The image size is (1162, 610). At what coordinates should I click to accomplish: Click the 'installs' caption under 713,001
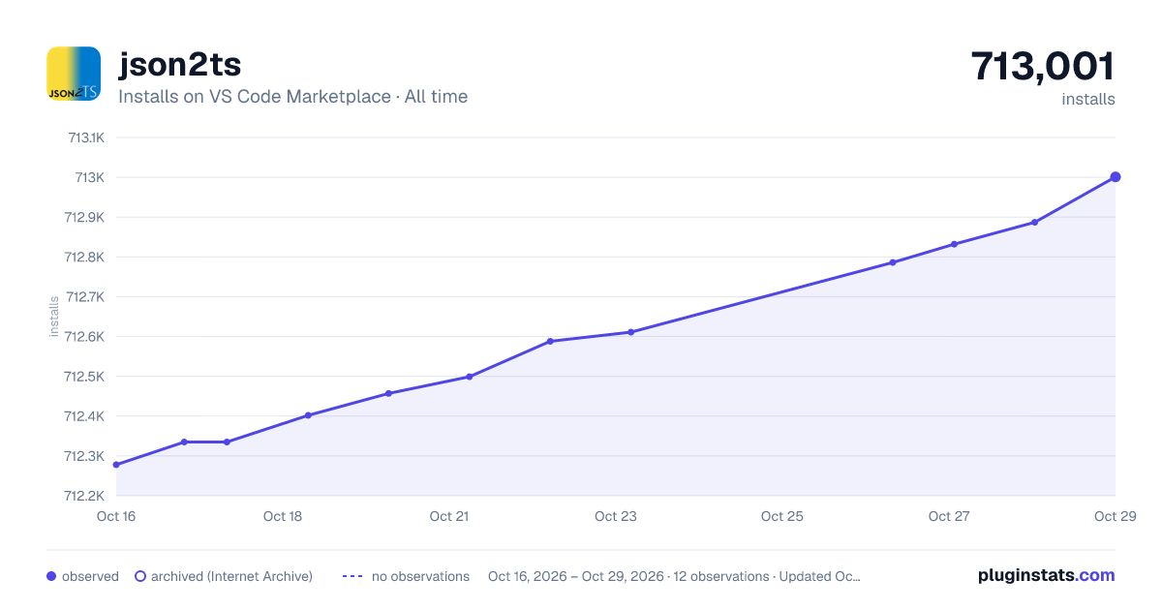point(1088,99)
